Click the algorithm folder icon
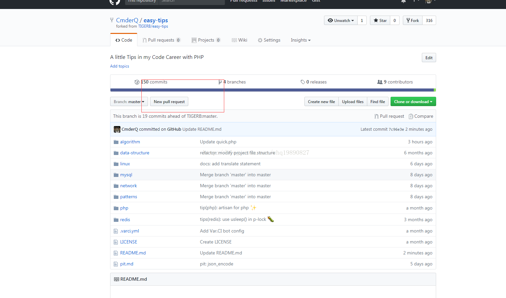 [116, 142]
